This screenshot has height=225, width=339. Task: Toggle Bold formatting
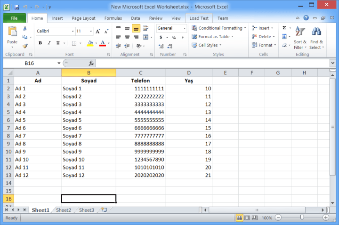(x=40, y=43)
